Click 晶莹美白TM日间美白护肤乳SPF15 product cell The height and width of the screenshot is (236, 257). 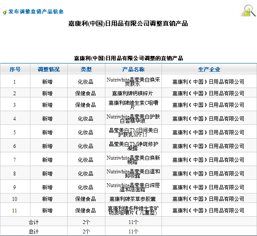point(133,132)
